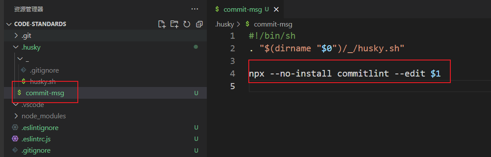Click the husky.sh source line text

[327, 49]
